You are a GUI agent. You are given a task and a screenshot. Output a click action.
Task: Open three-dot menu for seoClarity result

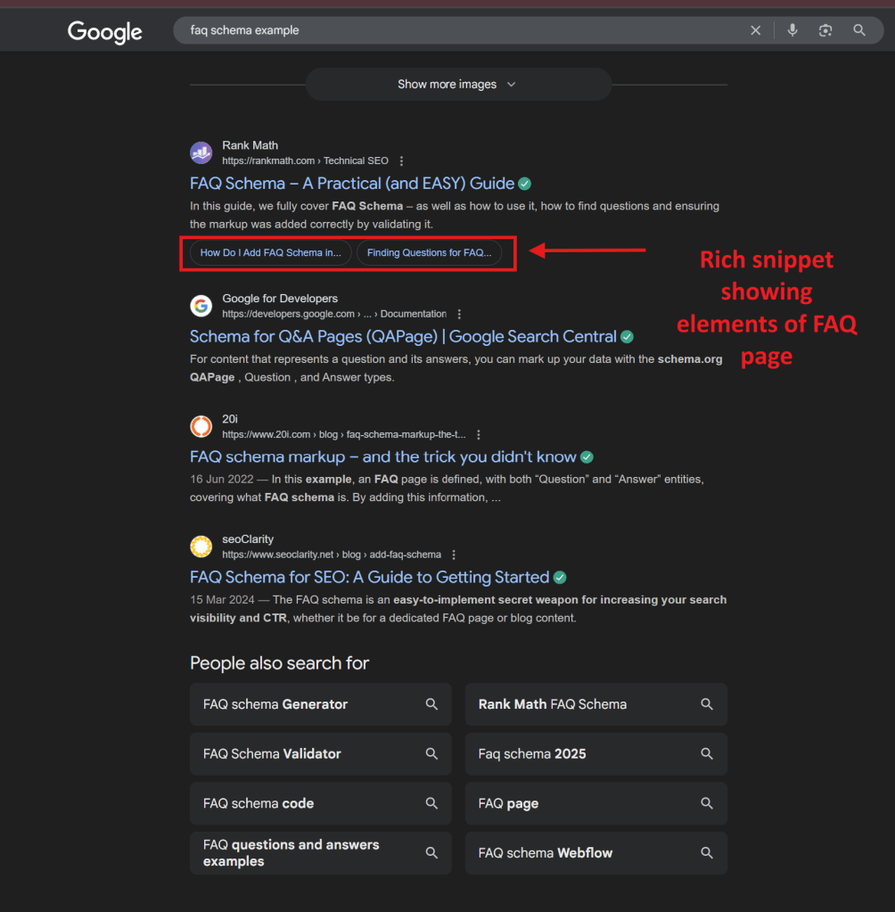(454, 555)
